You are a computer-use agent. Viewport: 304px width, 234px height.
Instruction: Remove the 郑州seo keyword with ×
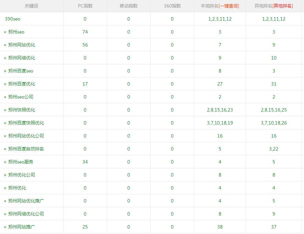pyautogui.click(x=5, y=32)
